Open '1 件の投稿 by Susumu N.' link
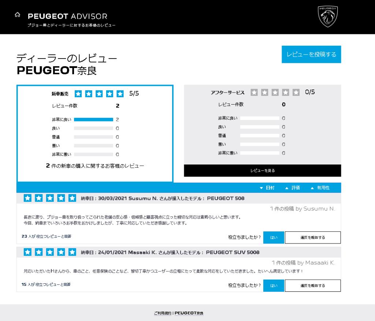Viewport: 375px width, 321px height. [x=302, y=209]
